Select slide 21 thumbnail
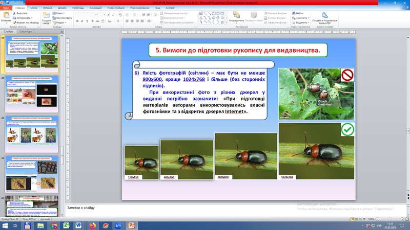This screenshot has height=230, width=410. tap(32, 134)
